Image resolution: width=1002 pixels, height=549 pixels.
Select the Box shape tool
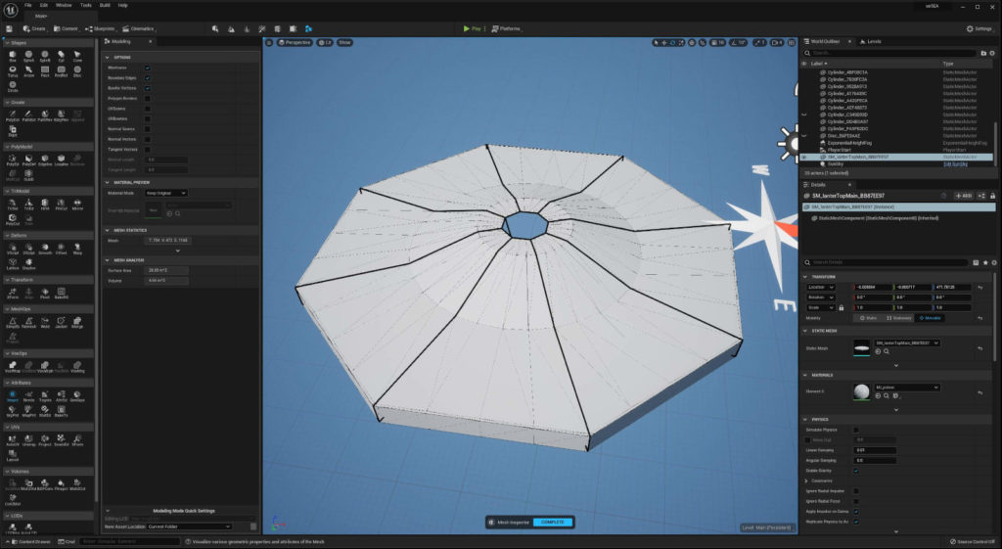(12, 56)
